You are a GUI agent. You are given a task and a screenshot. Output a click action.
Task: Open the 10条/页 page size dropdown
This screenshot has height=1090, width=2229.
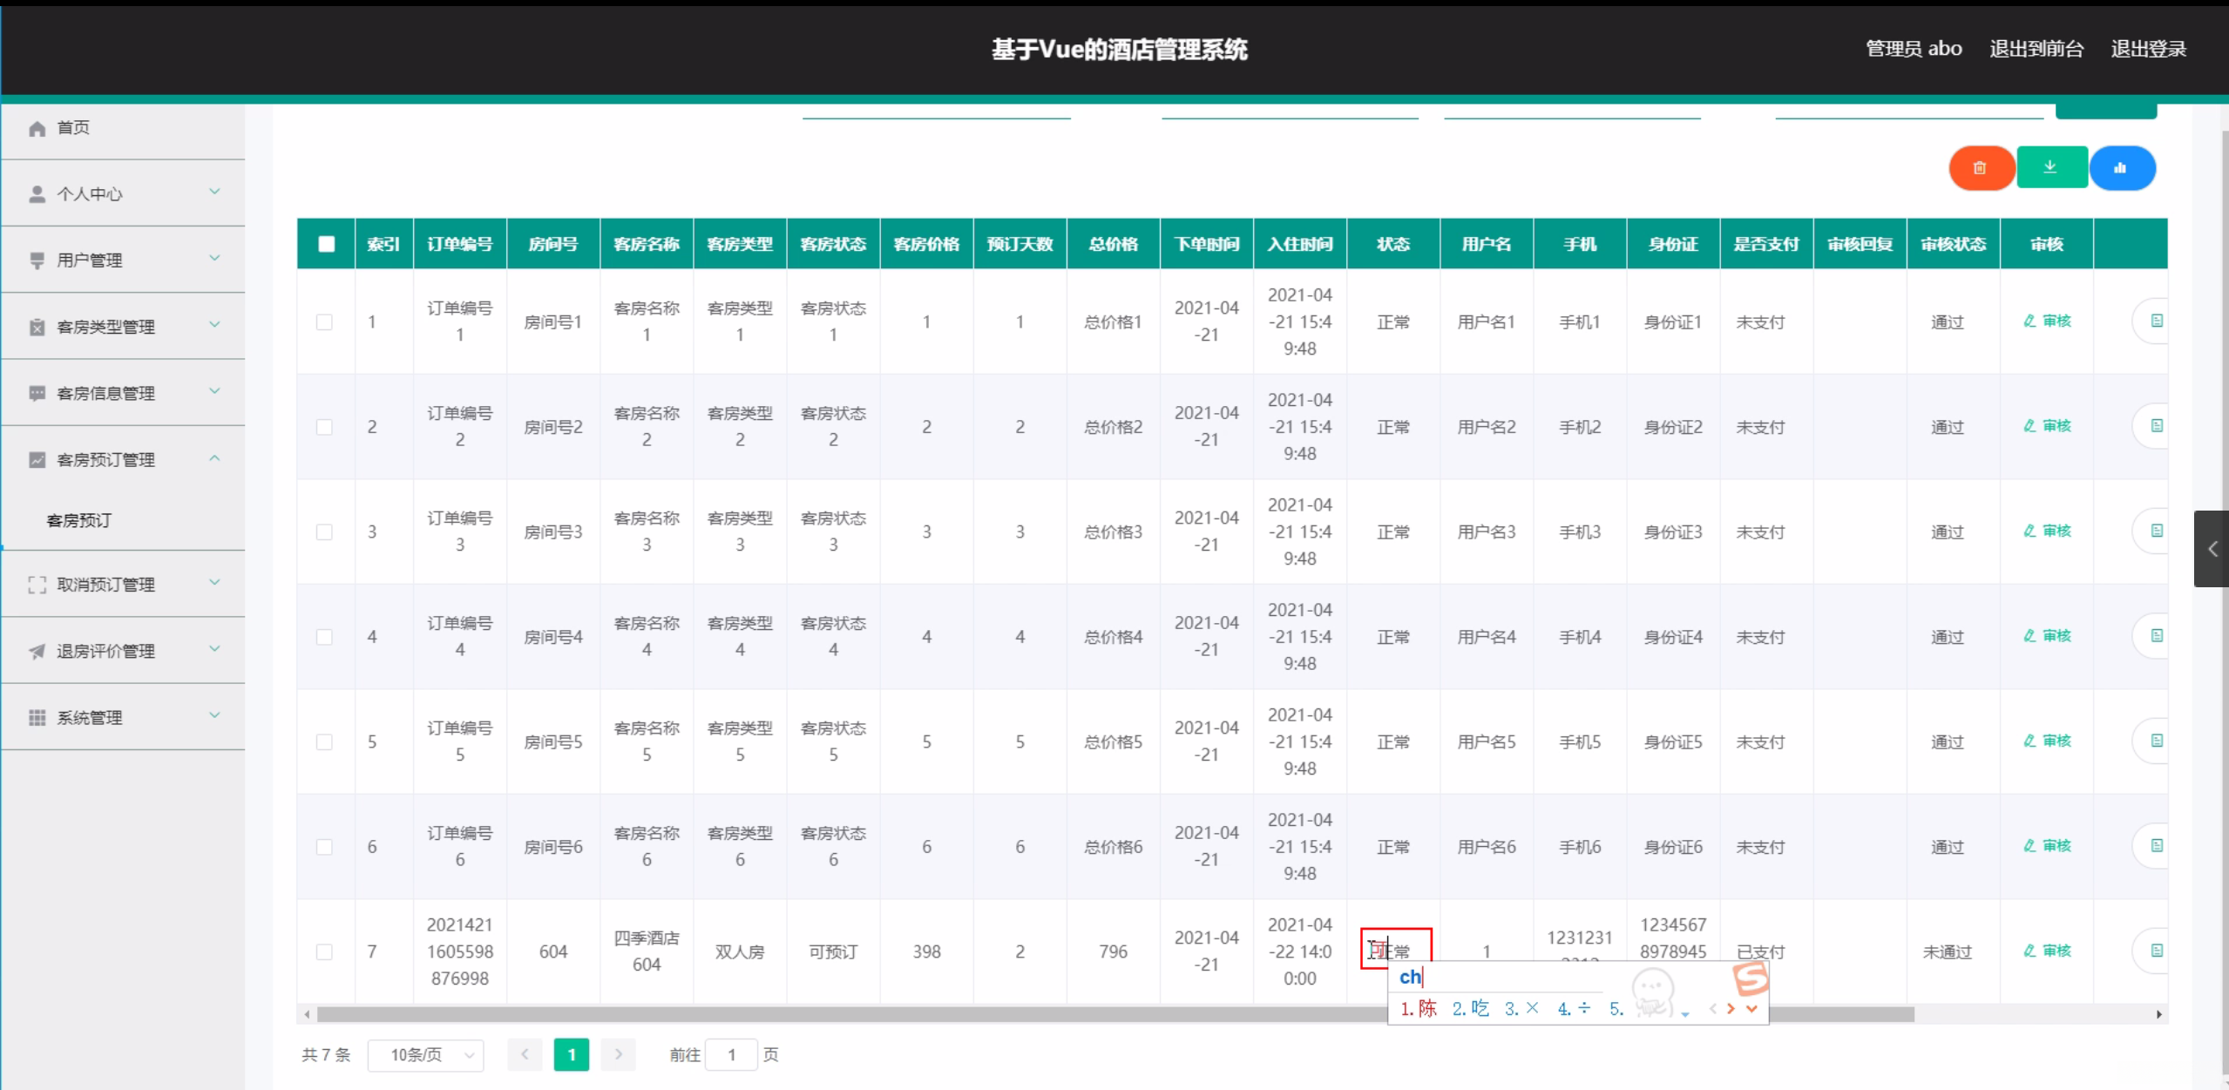click(426, 1055)
